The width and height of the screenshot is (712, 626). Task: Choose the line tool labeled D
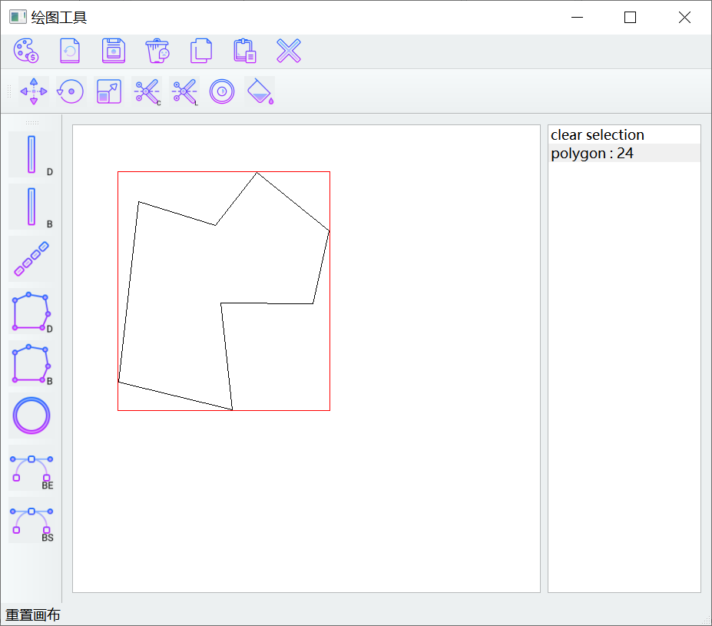[31, 155]
